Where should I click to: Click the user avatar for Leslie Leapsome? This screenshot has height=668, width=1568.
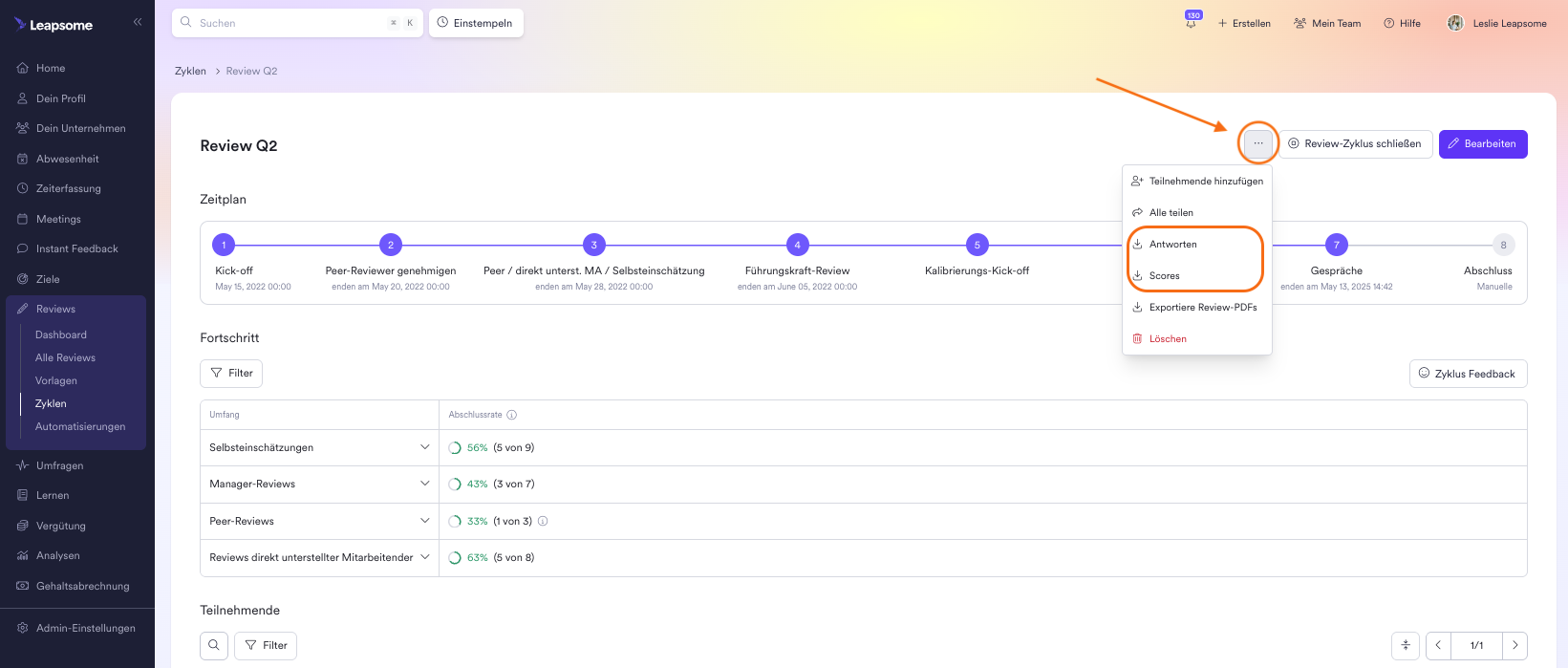click(x=1455, y=23)
